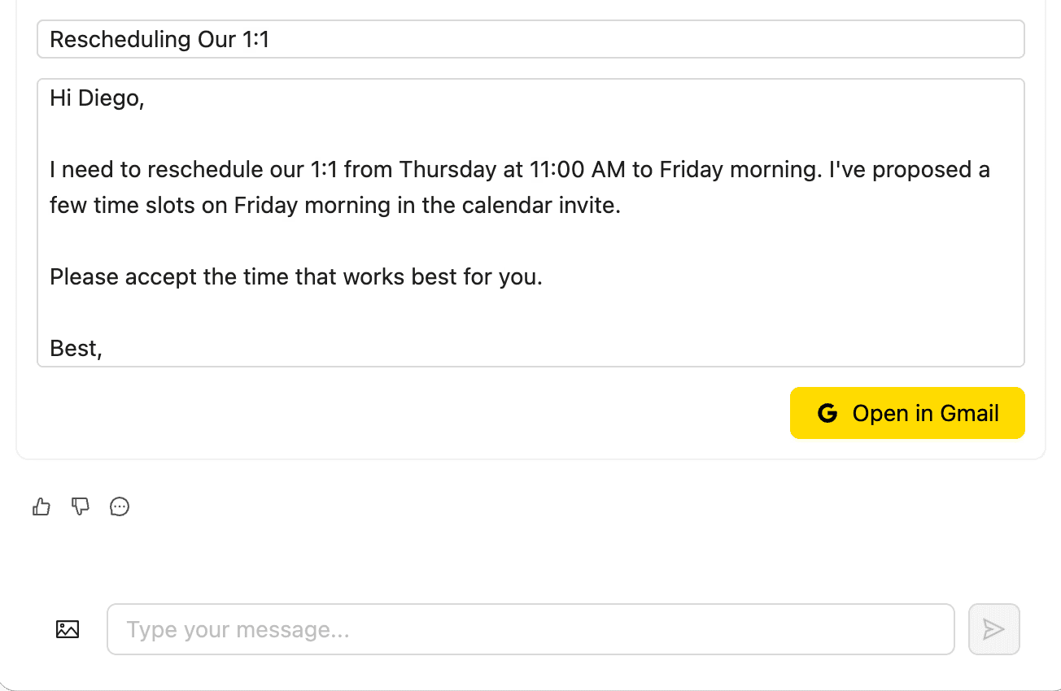This screenshot has height=691, width=1061.
Task: Attach an image using the picture icon
Action: [68, 629]
